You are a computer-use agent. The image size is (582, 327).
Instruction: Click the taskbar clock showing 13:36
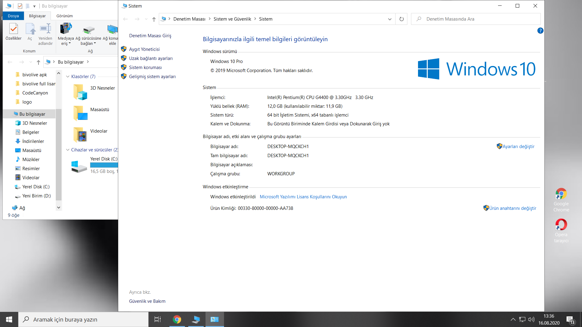pos(549,319)
